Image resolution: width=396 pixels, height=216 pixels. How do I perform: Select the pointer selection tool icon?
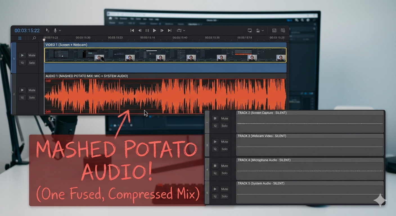pyautogui.click(x=47, y=30)
